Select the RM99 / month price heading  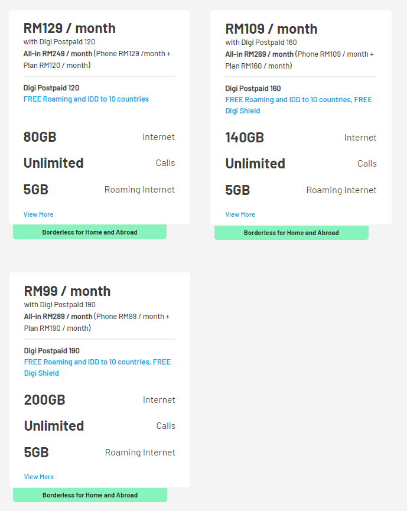click(67, 291)
